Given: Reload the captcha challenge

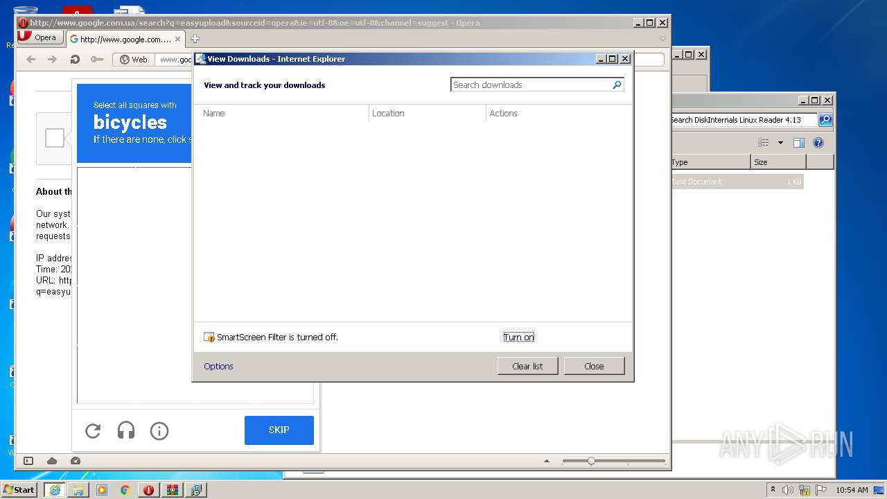Looking at the screenshot, I should [x=93, y=431].
